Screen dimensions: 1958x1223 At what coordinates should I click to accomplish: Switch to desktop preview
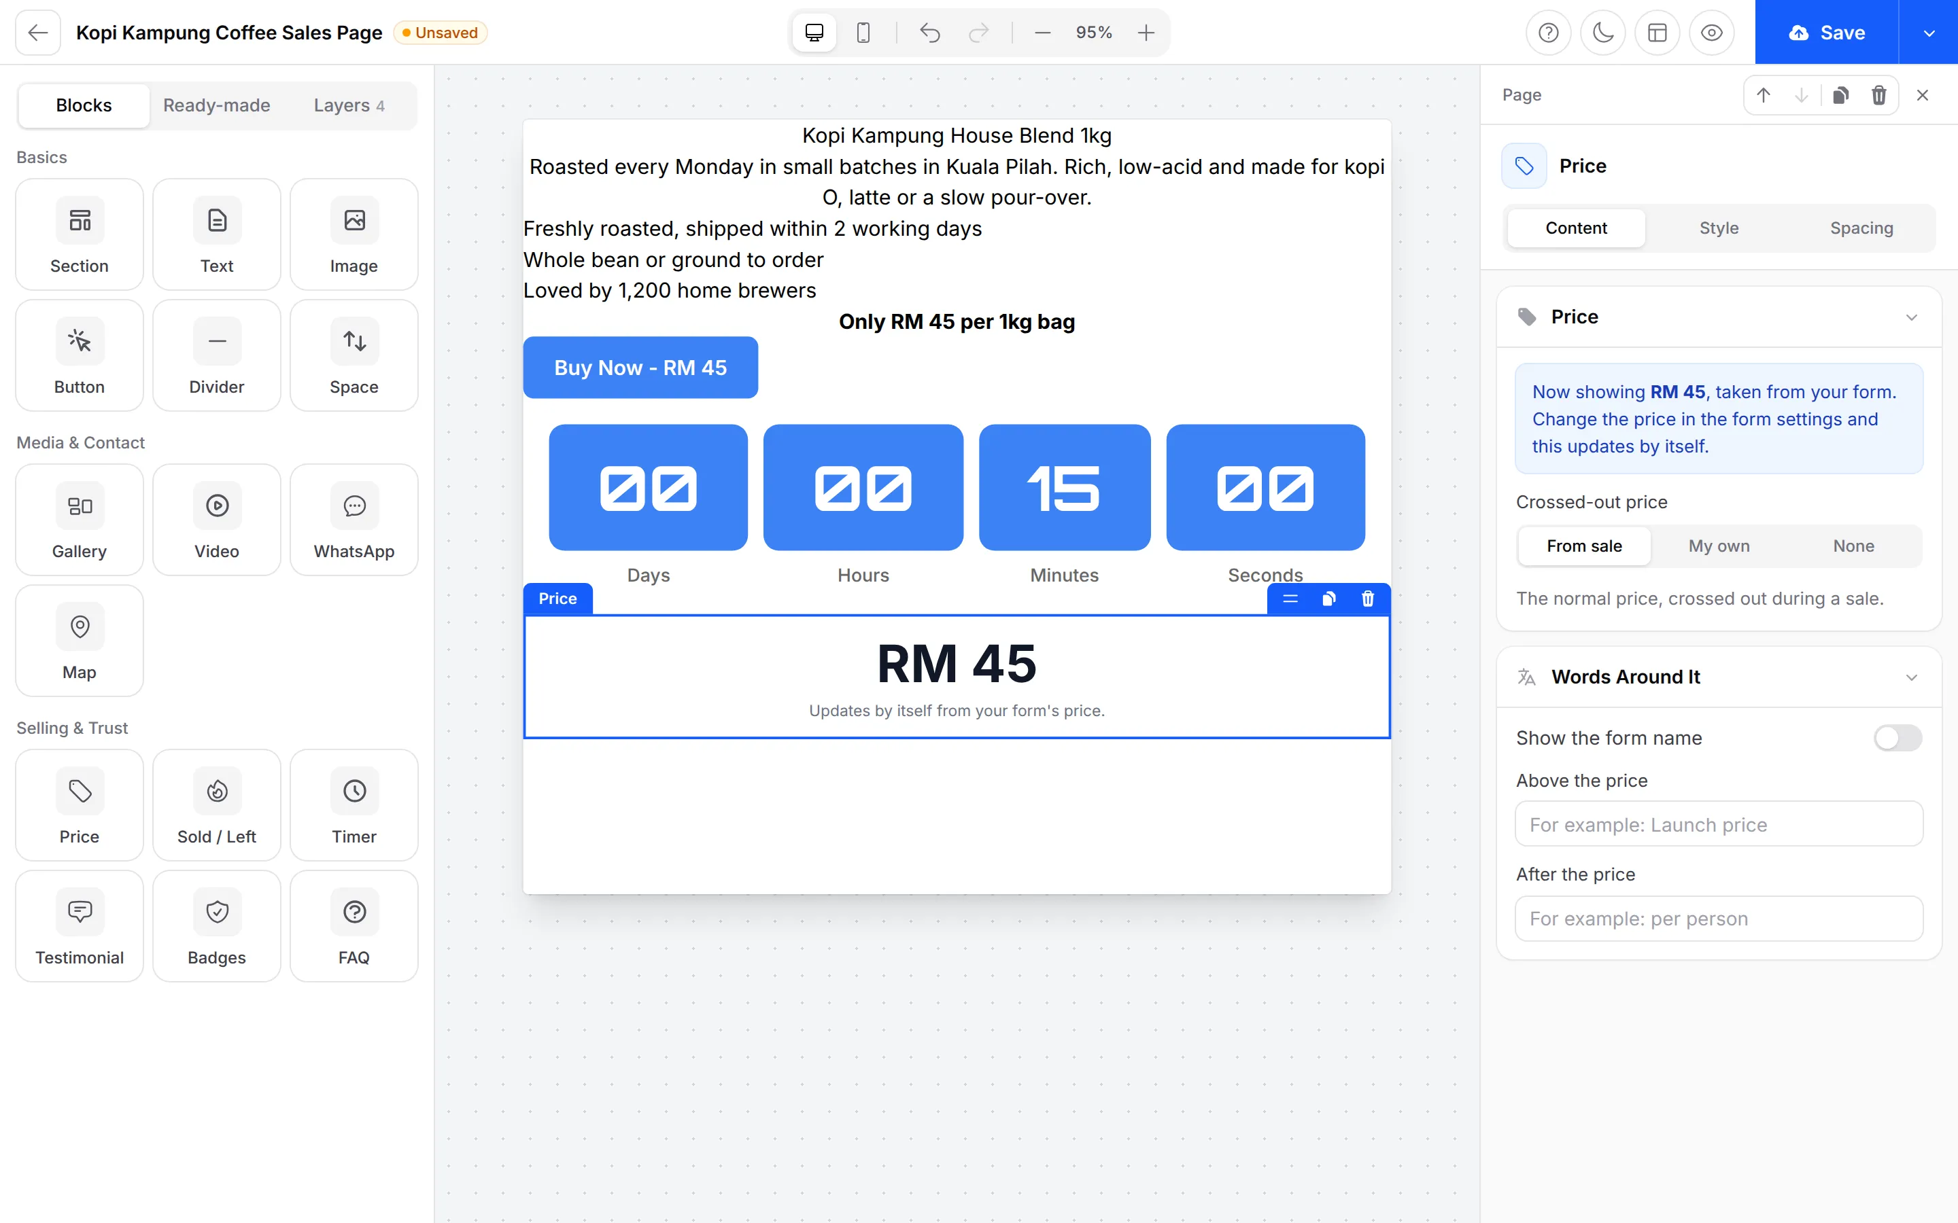click(814, 33)
